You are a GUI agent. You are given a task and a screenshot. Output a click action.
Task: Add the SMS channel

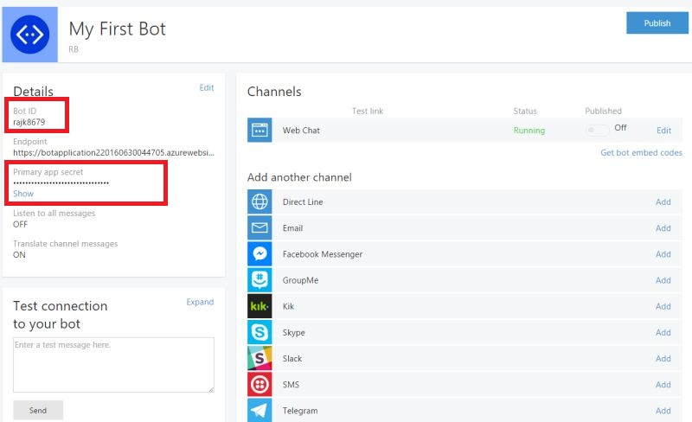(663, 384)
